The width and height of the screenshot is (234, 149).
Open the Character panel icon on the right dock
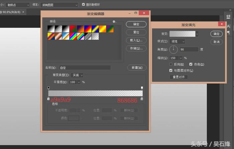228,26
